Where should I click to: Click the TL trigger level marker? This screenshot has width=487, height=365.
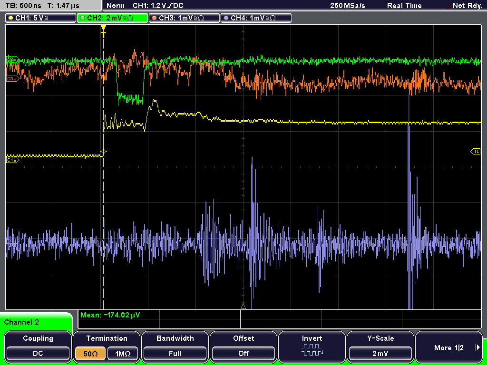click(476, 152)
